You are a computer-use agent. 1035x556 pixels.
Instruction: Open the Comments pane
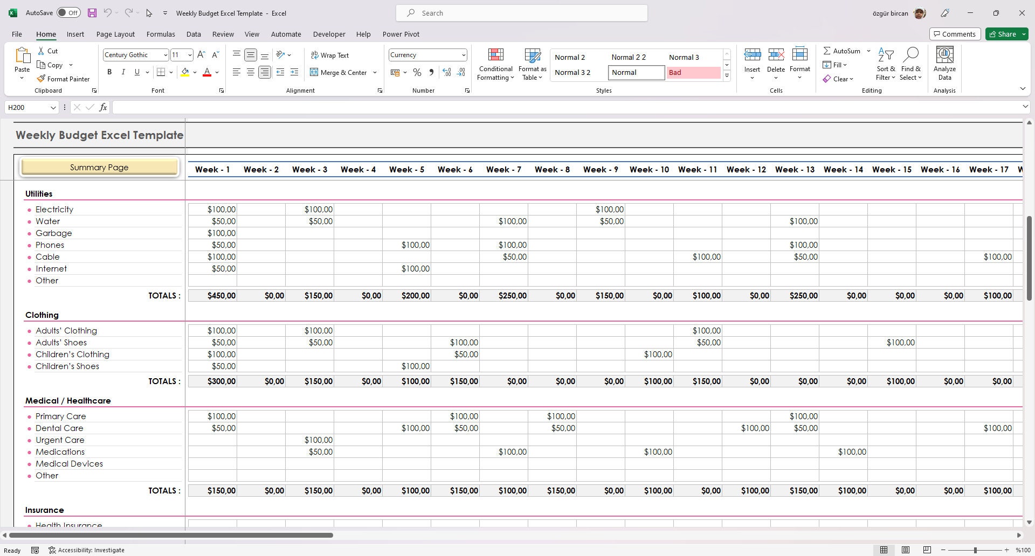tap(955, 34)
